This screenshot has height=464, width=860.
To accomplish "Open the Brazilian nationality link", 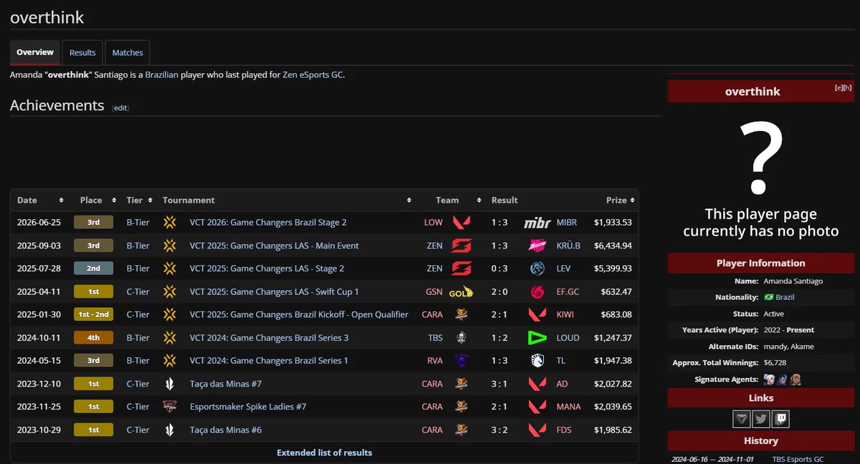I will point(161,74).
